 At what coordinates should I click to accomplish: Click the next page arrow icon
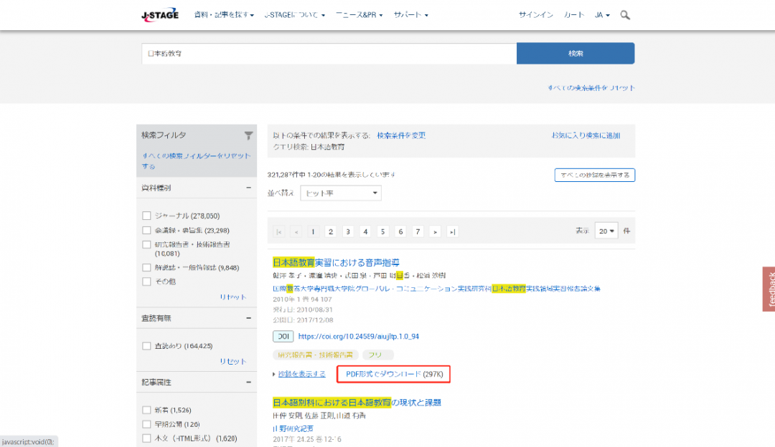434,231
